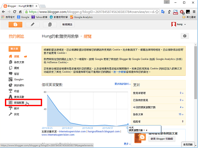The height and width of the screenshot is (148, 198).
Task: Bookmark this page with the star icon
Action: [x=157, y=12]
